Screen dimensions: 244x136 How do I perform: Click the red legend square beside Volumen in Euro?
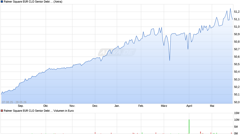click(2, 111)
